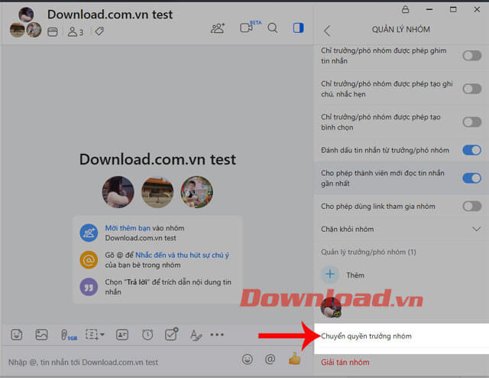The image size is (489, 378).
Task: Send an image from toolbar icon
Action: pos(41,334)
